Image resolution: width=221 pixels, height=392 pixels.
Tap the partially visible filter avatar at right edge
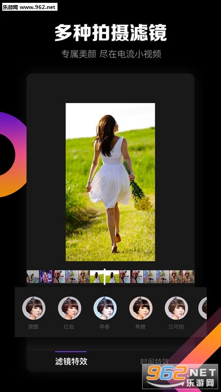tap(203, 308)
